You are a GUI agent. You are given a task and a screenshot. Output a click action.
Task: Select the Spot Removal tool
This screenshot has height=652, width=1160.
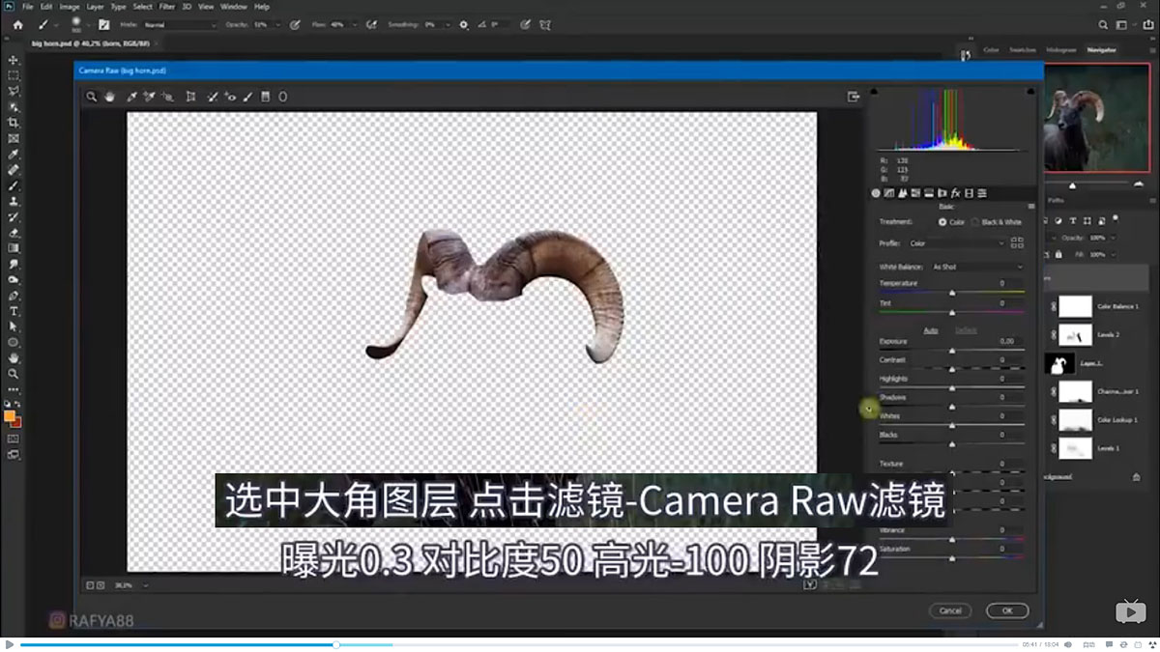click(x=213, y=97)
